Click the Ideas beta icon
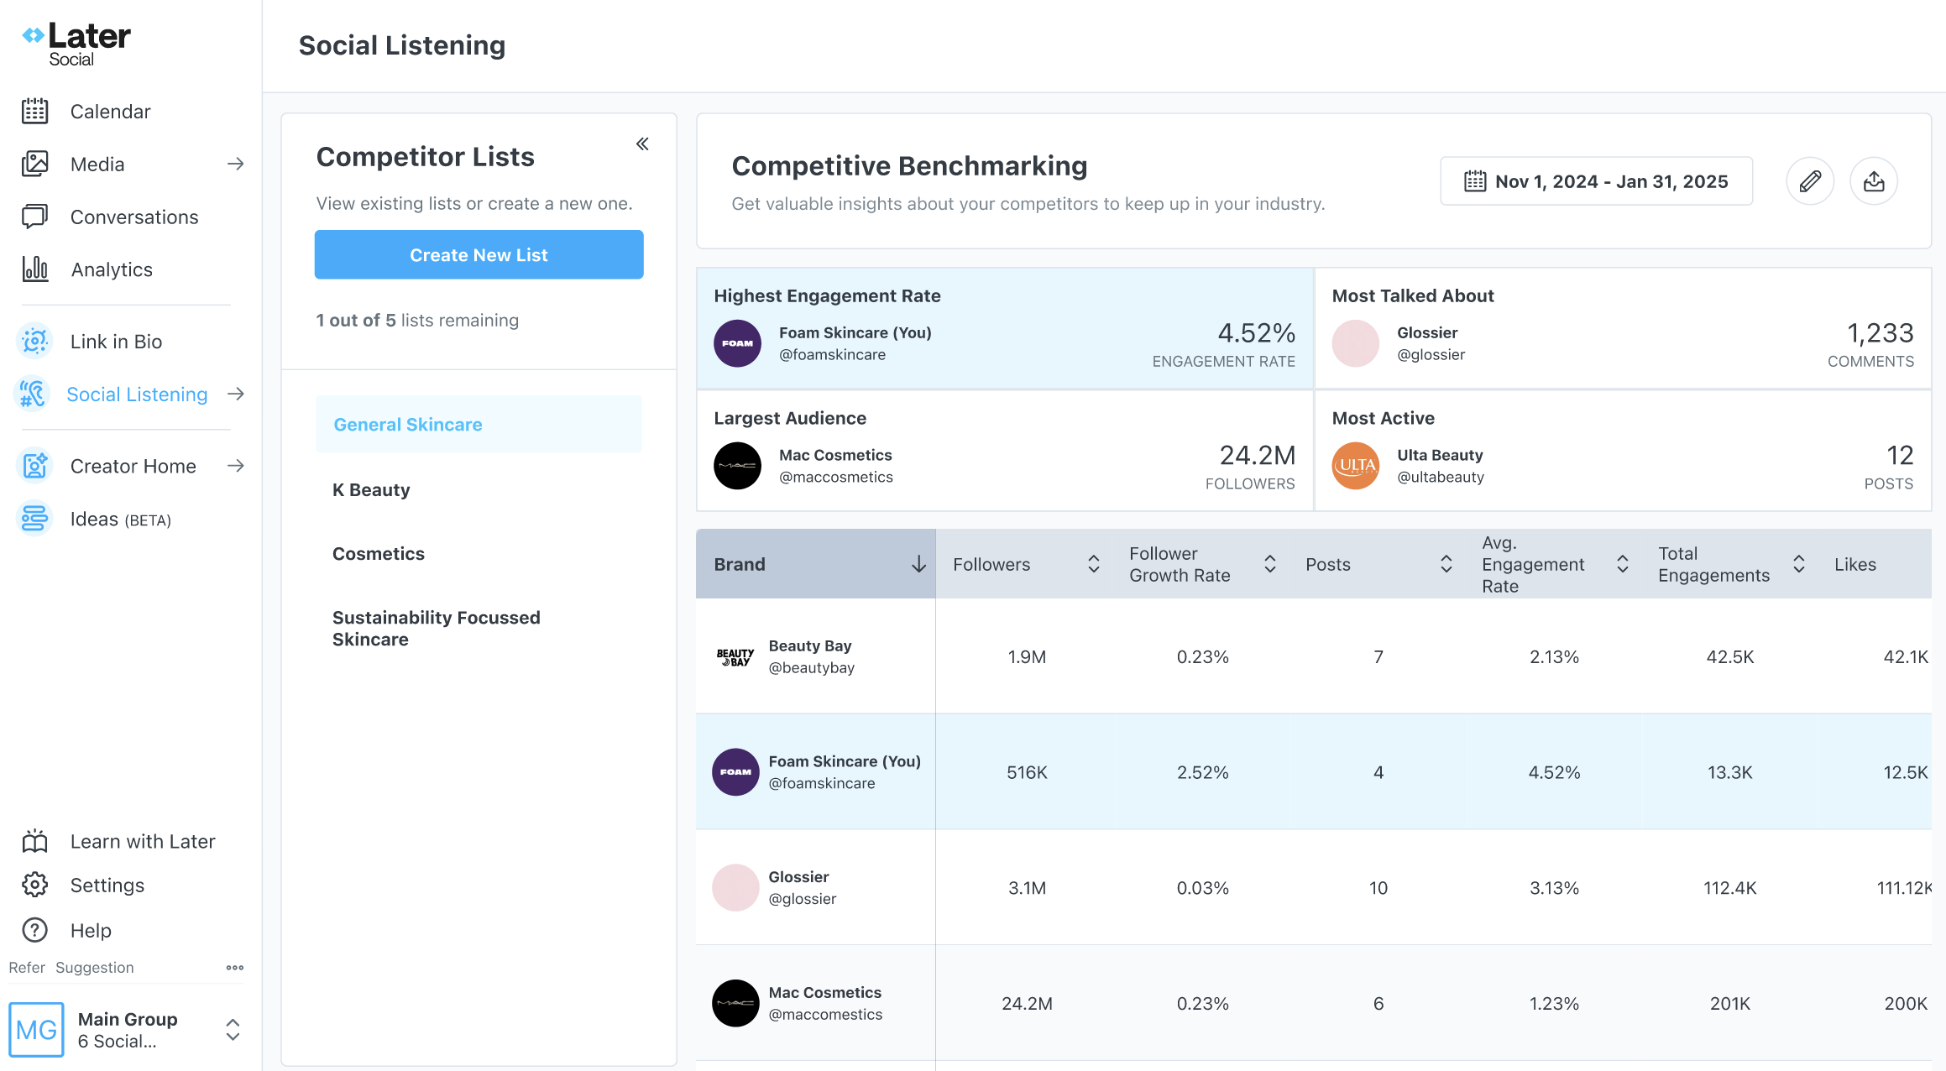Image resolution: width=1946 pixels, height=1071 pixels. coord(34,519)
